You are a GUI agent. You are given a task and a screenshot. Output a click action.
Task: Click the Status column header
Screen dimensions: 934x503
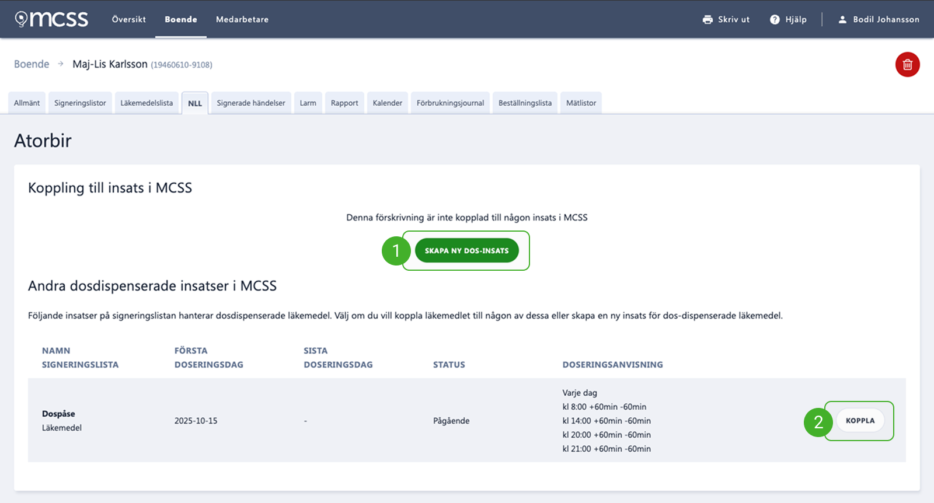pos(449,365)
